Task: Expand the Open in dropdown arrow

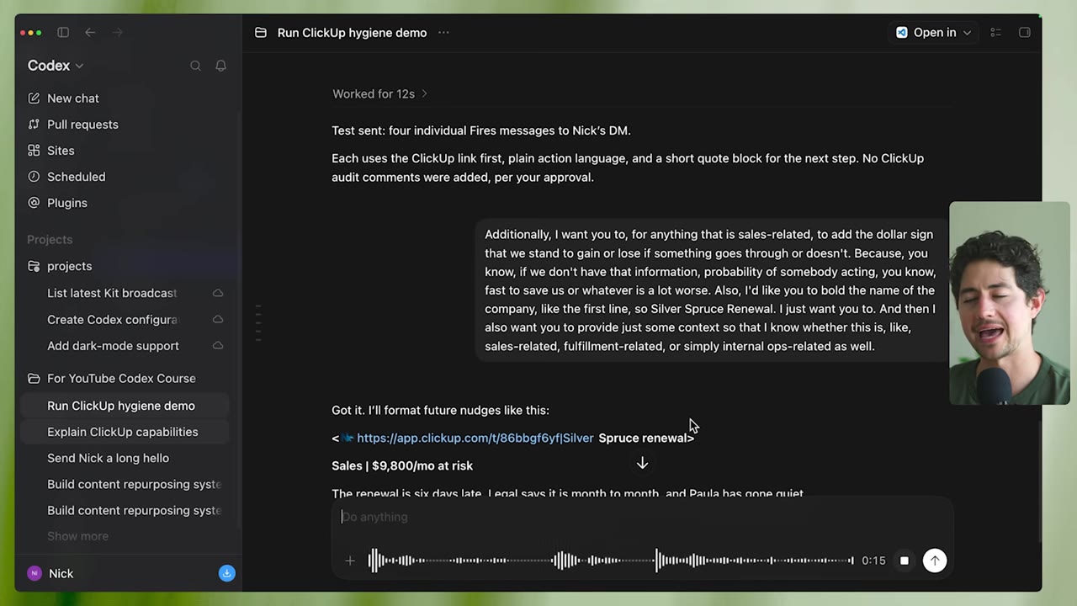Action: 967,33
